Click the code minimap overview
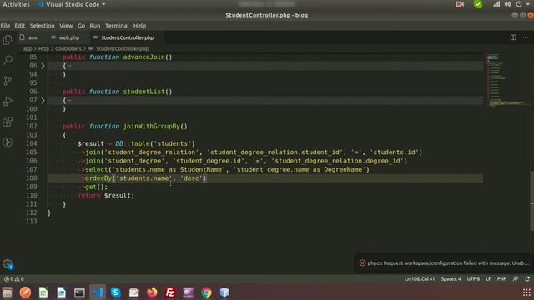The width and height of the screenshot is (534, 300). tap(506, 80)
